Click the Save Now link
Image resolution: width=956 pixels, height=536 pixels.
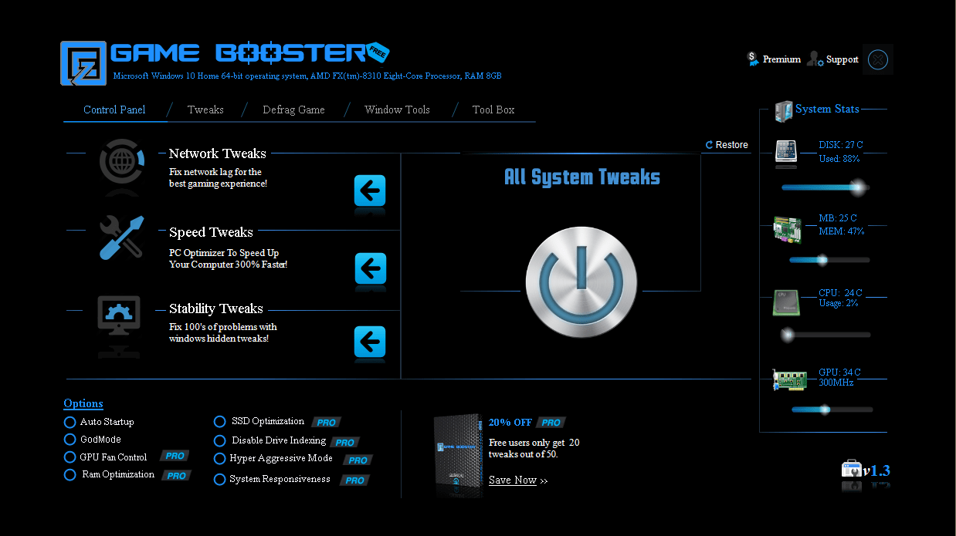[512, 480]
